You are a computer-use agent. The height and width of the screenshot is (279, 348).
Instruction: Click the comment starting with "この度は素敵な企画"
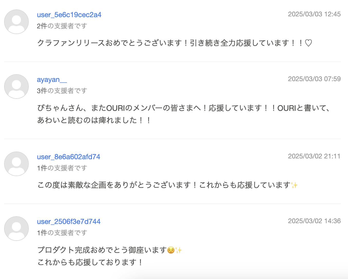(167, 185)
